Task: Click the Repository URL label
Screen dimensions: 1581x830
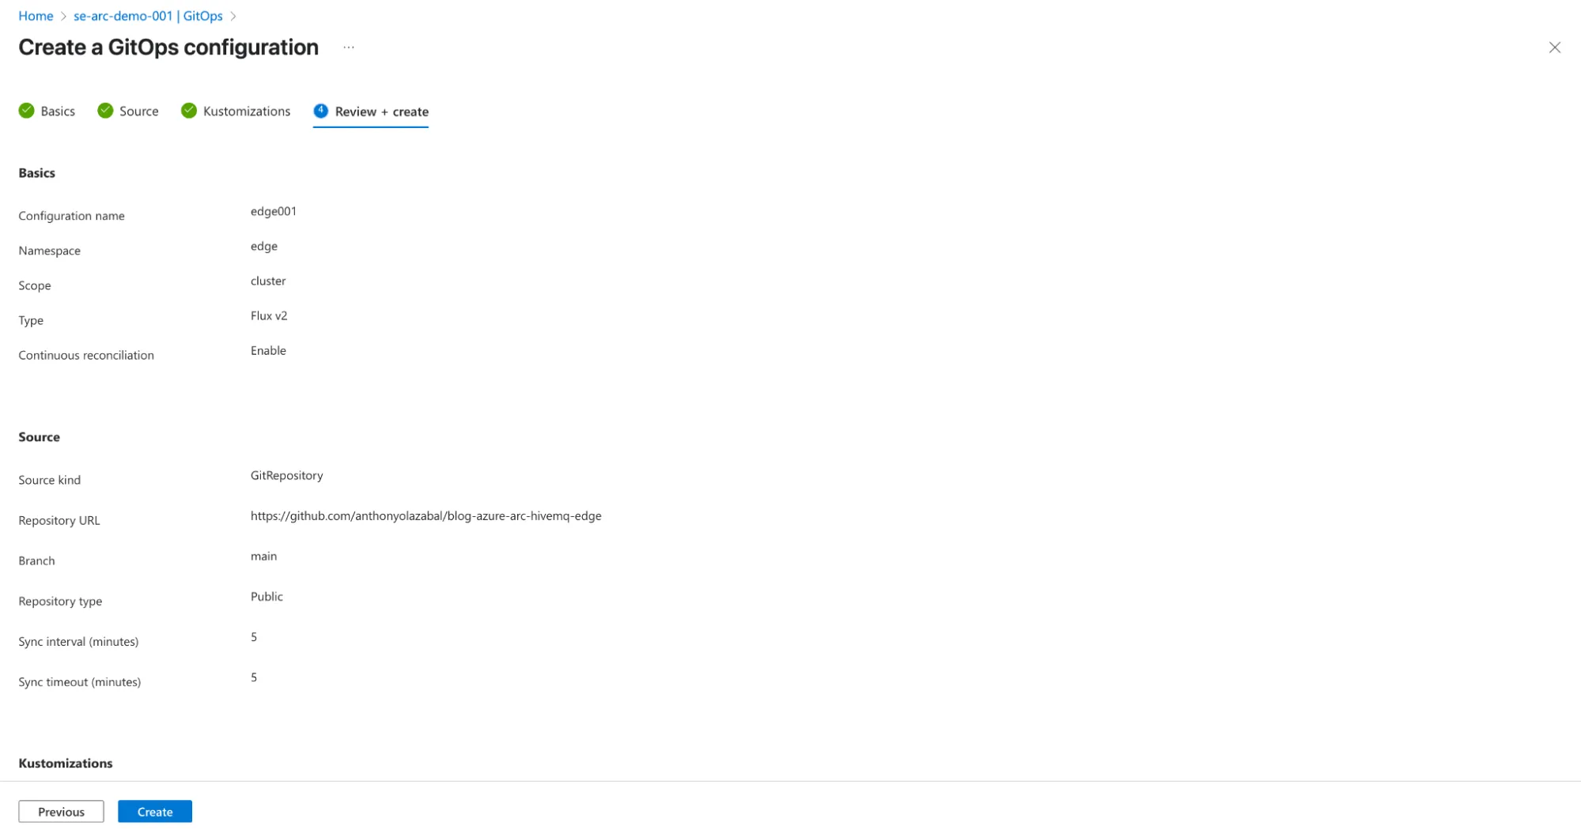Action: tap(59, 520)
